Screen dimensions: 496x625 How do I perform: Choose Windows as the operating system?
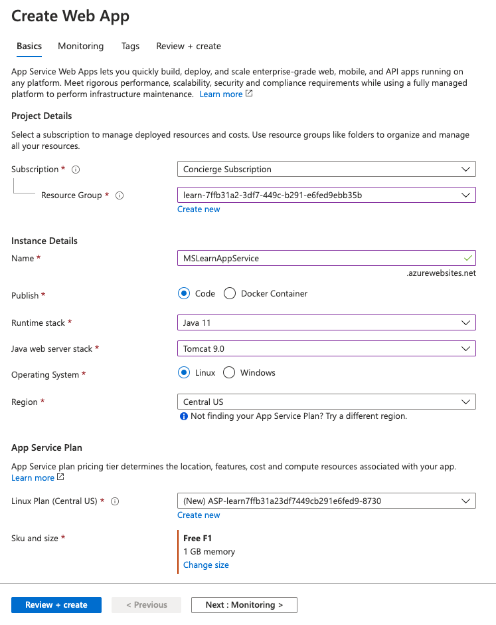tap(229, 373)
